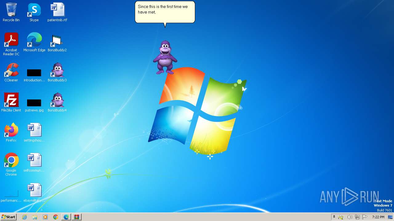Click the Bonzi tray icon
This screenshot has width=394, height=221.
[341, 217]
